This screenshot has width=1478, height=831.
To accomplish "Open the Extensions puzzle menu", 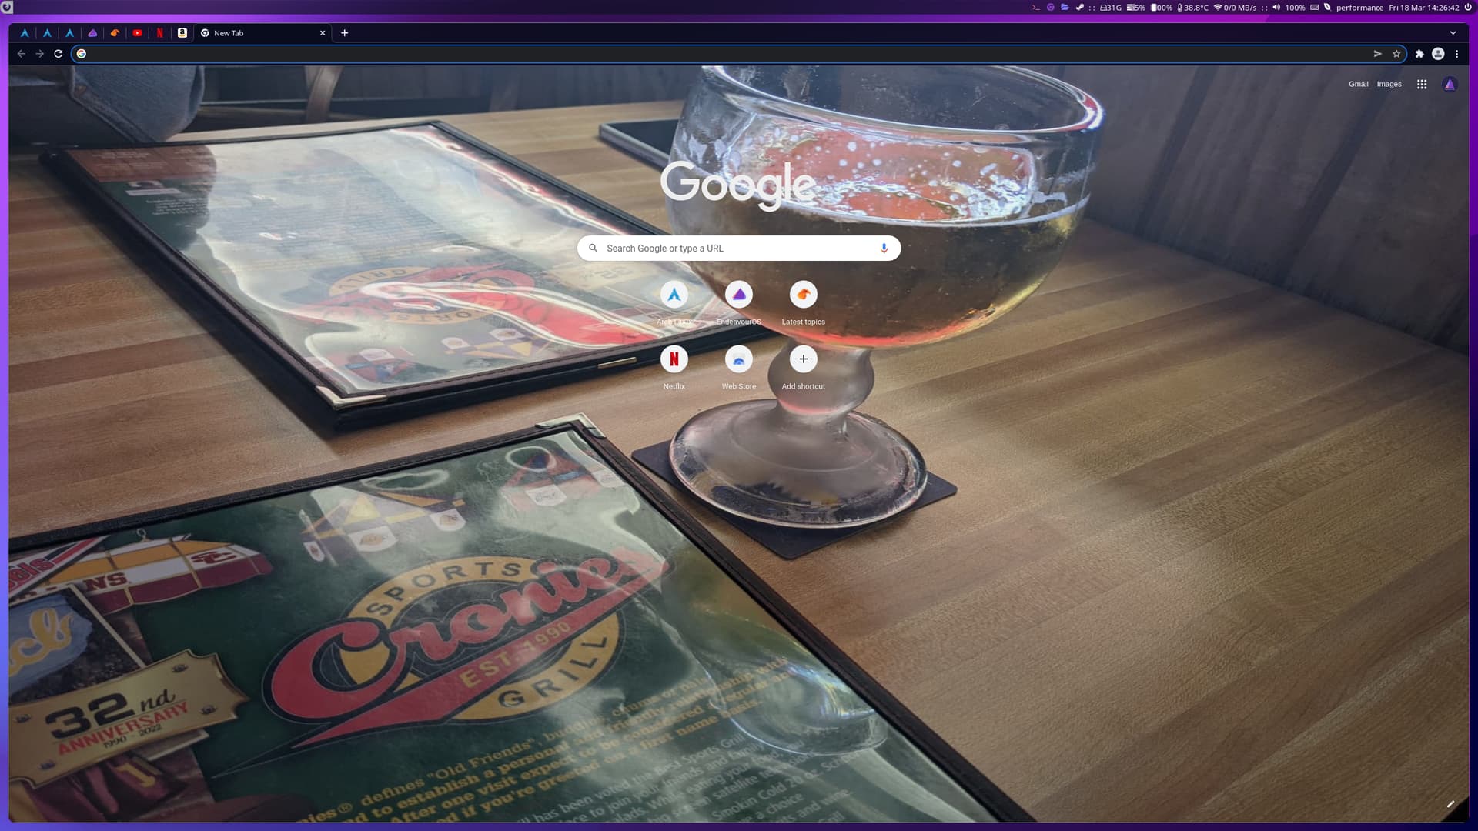I will [x=1419, y=54].
